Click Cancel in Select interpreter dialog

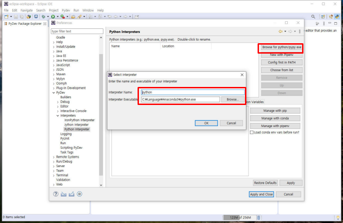231,123
